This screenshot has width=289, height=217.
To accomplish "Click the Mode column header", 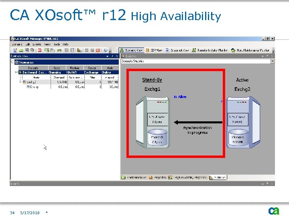I will (x=110, y=68).
